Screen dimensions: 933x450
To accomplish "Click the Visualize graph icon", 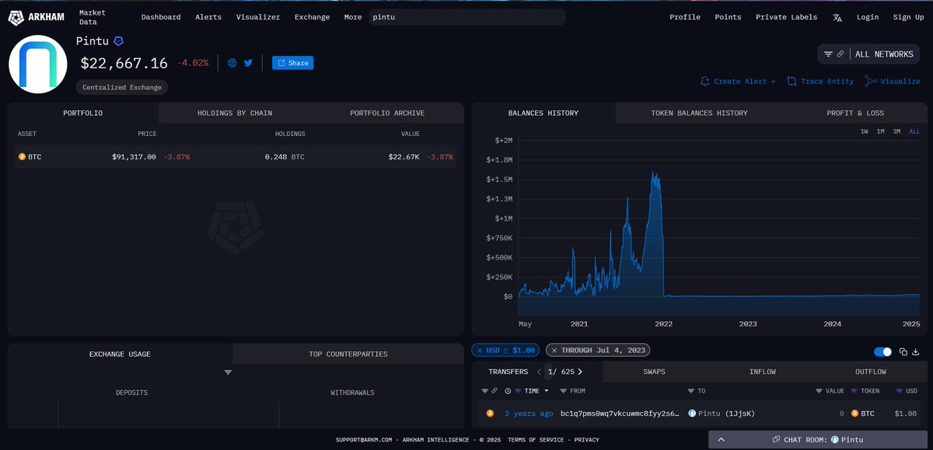I will (871, 81).
